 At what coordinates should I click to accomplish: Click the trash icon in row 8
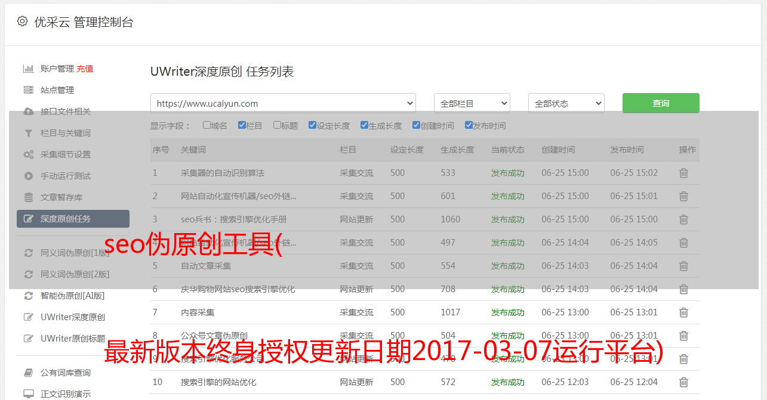pos(683,336)
